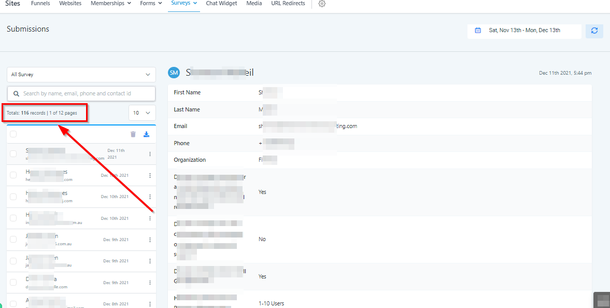Open the Media tab

tap(254, 3)
